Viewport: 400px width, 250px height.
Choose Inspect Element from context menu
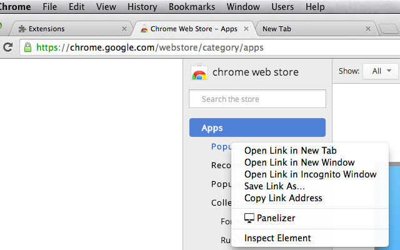[x=277, y=238]
